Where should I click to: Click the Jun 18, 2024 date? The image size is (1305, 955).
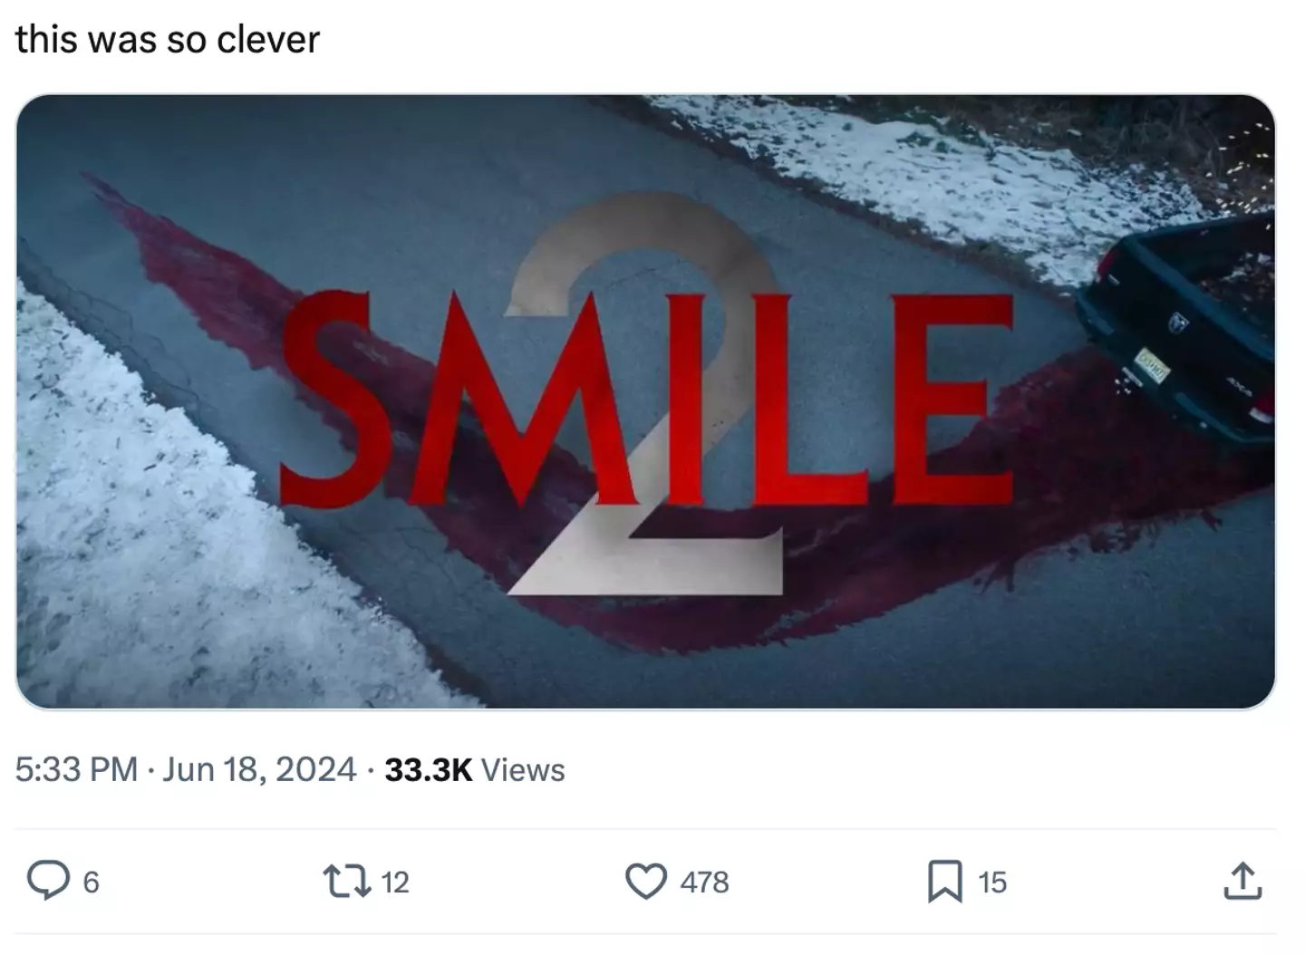260,769
